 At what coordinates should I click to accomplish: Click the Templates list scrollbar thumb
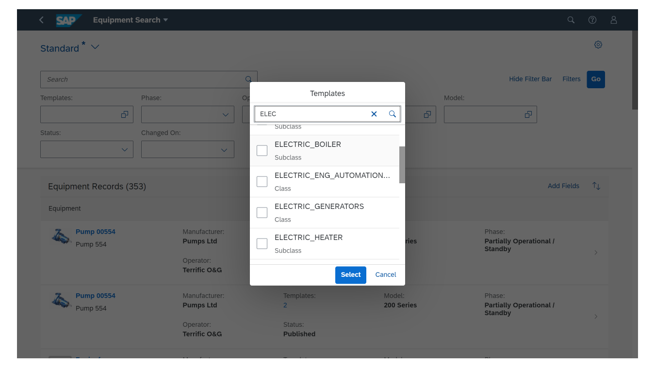click(x=402, y=165)
